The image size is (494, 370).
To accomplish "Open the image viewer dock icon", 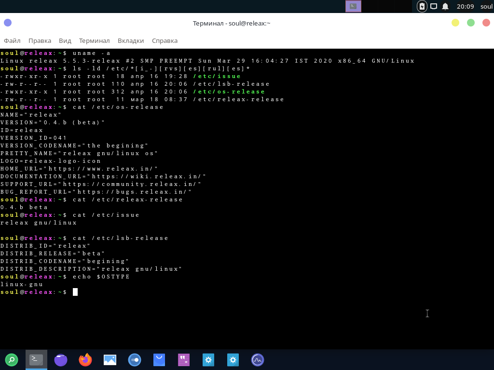I will pyautogui.click(x=110, y=359).
